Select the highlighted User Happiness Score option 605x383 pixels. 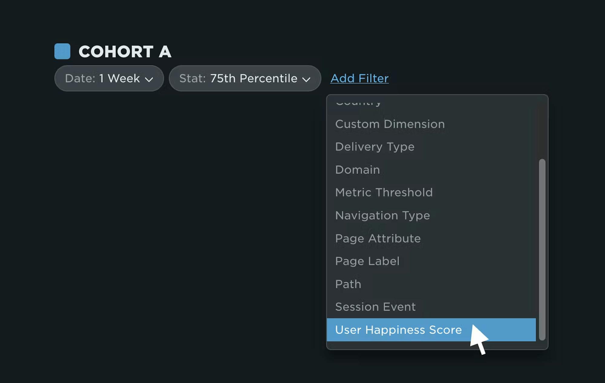tap(398, 330)
